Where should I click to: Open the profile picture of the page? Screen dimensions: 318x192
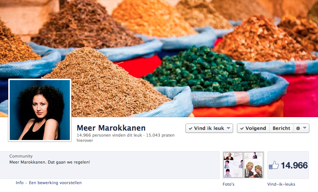(x=40, y=110)
